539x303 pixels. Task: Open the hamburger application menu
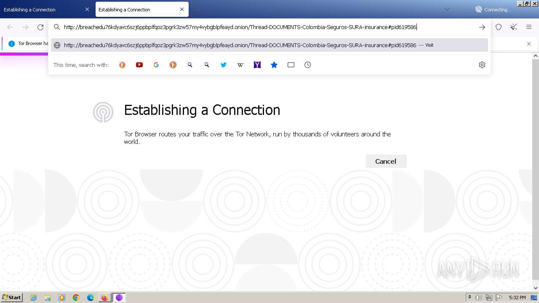[x=529, y=27]
